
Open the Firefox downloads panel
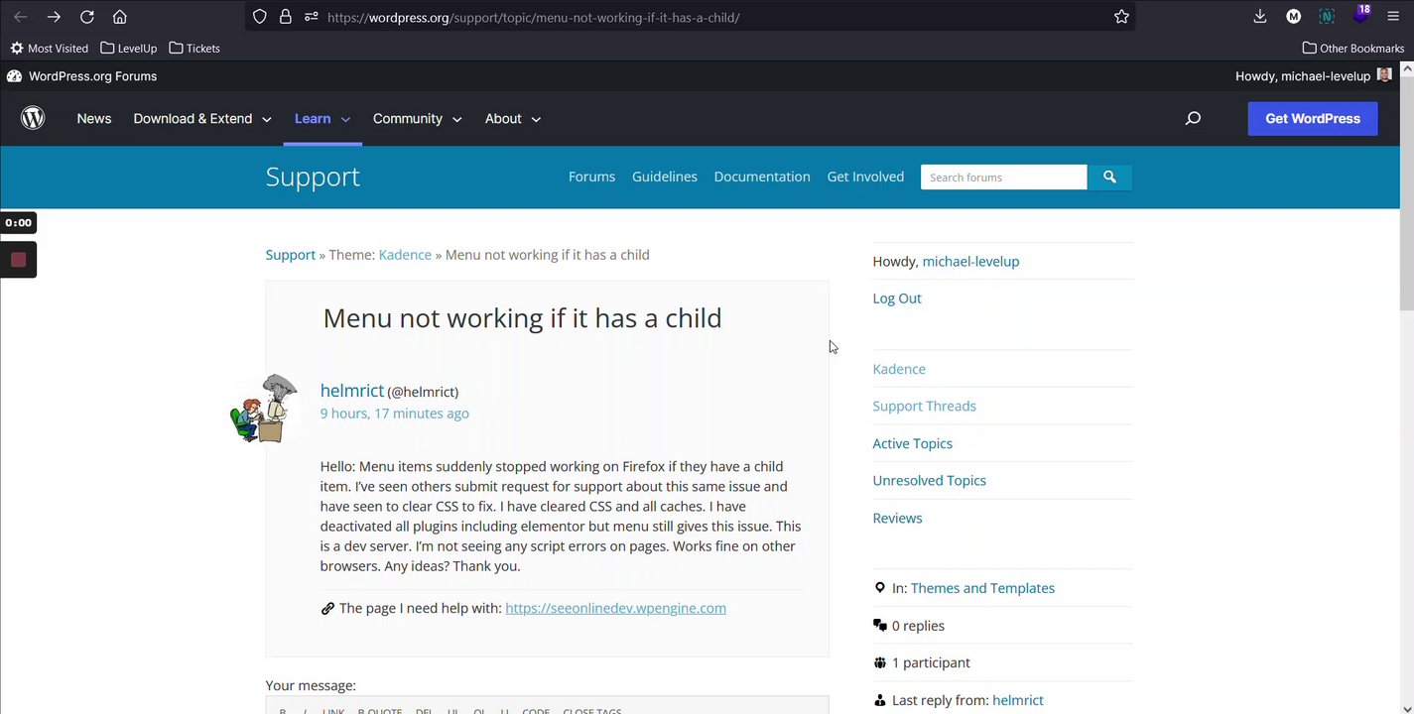click(1260, 17)
